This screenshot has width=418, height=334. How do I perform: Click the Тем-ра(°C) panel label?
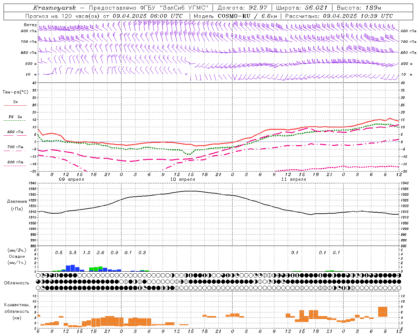(x=15, y=92)
